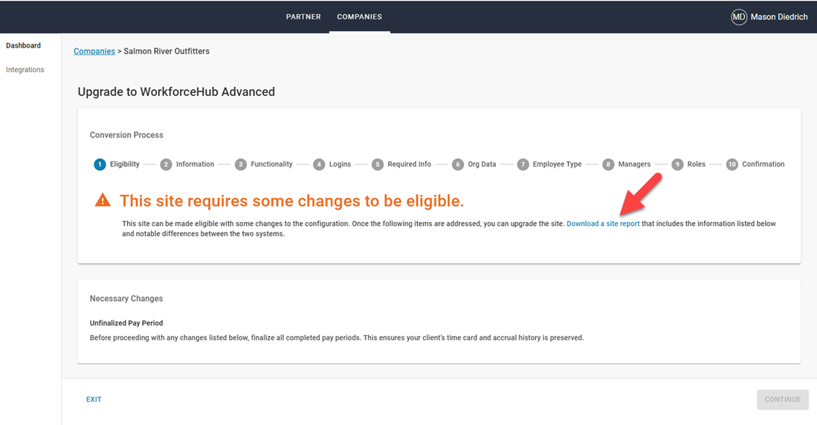Click the Conversion Process heading

[x=126, y=135]
